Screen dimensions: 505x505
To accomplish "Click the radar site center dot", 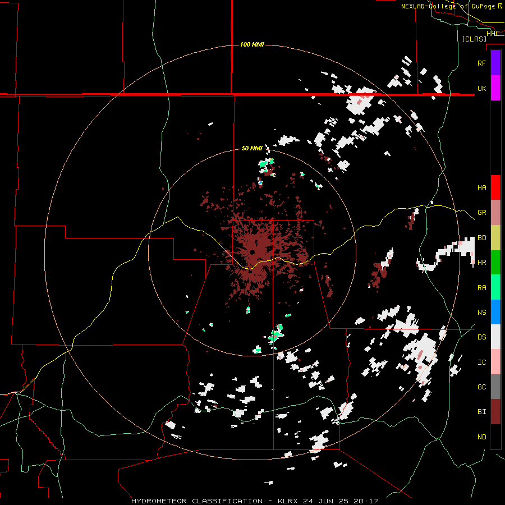I will [x=252, y=252].
